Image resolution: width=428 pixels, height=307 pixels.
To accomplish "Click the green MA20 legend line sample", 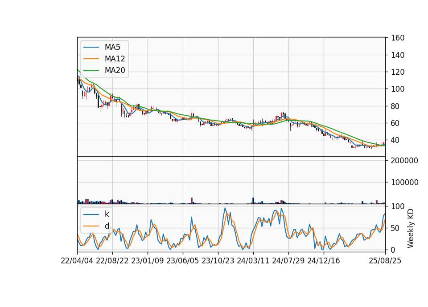I will point(91,71).
